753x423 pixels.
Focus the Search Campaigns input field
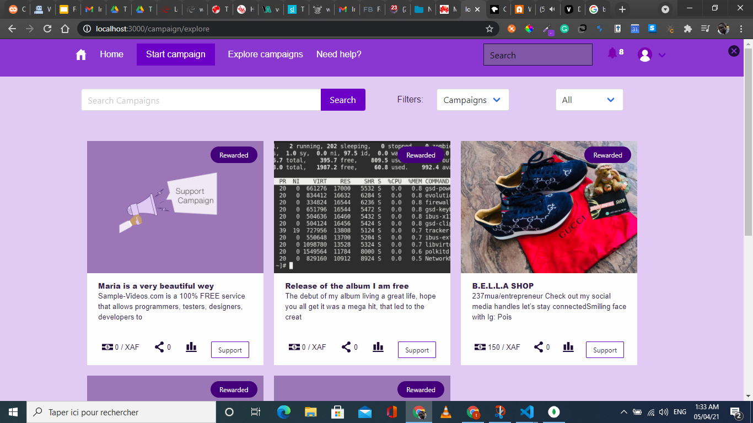201,100
